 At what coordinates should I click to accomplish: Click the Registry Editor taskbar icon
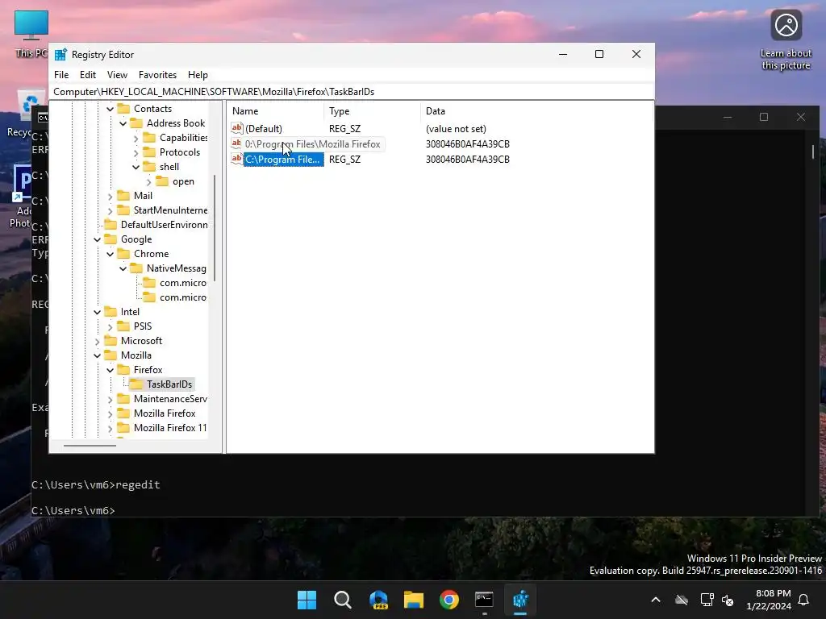point(520,600)
